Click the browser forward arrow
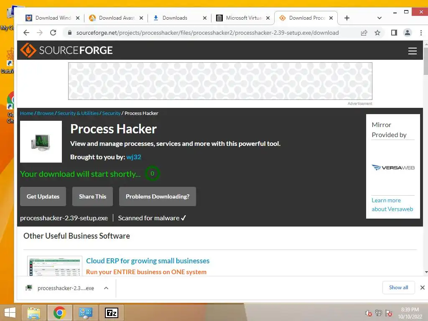 point(40,33)
